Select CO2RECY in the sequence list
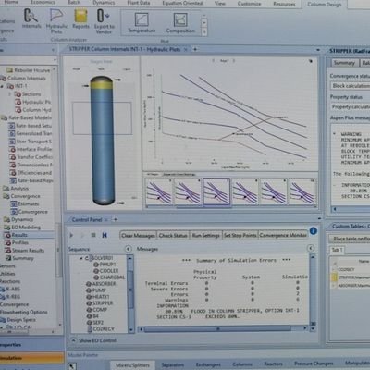 [x=101, y=329]
